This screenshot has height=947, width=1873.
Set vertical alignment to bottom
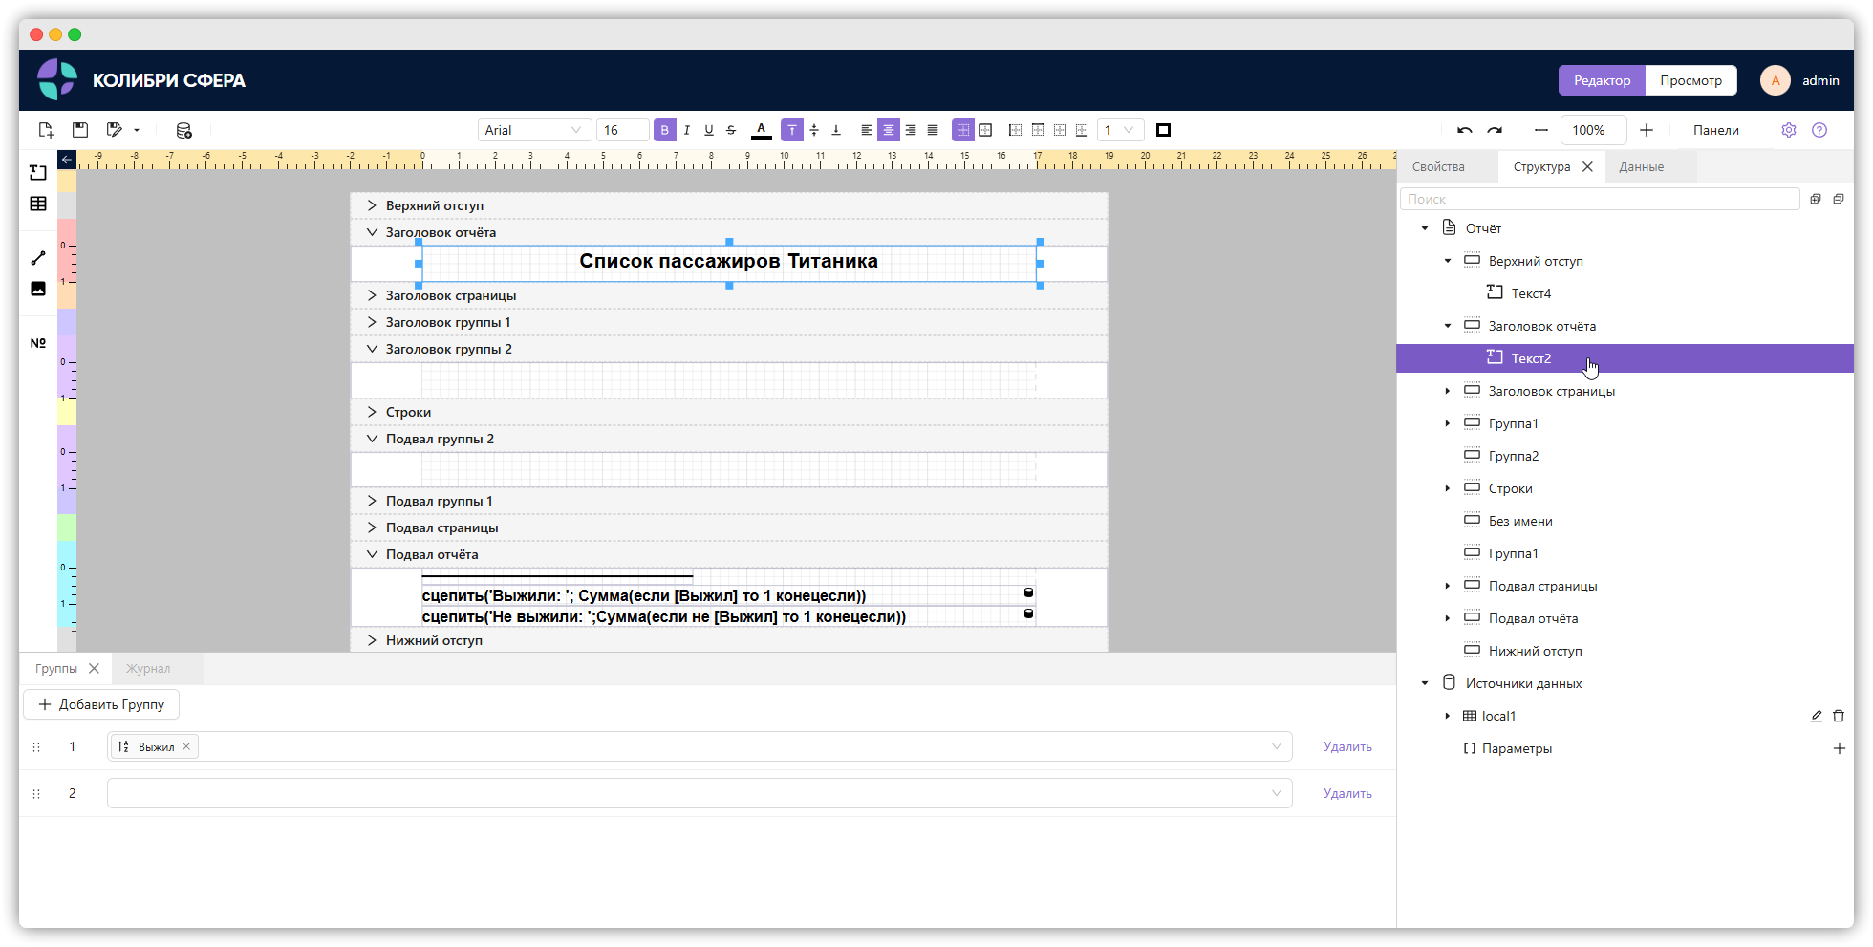coord(836,130)
